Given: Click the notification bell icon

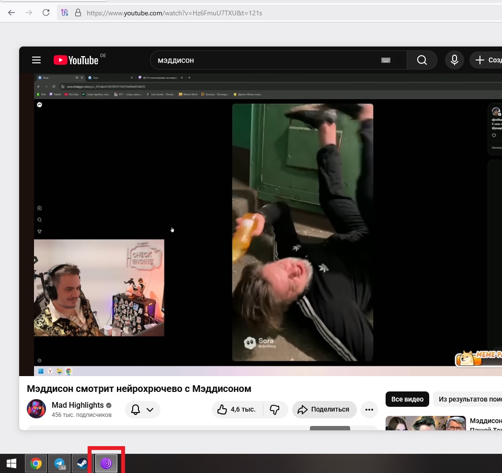Looking at the screenshot, I should [x=136, y=410].
